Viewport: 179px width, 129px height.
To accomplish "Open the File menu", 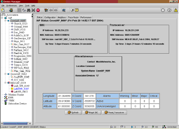I will [3, 5].
